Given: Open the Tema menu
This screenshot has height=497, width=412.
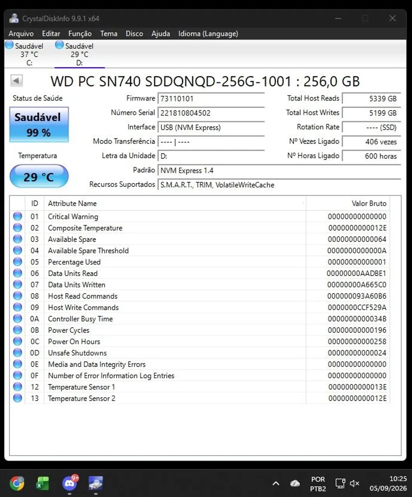Looking at the screenshot, I should tap(109, 33).
